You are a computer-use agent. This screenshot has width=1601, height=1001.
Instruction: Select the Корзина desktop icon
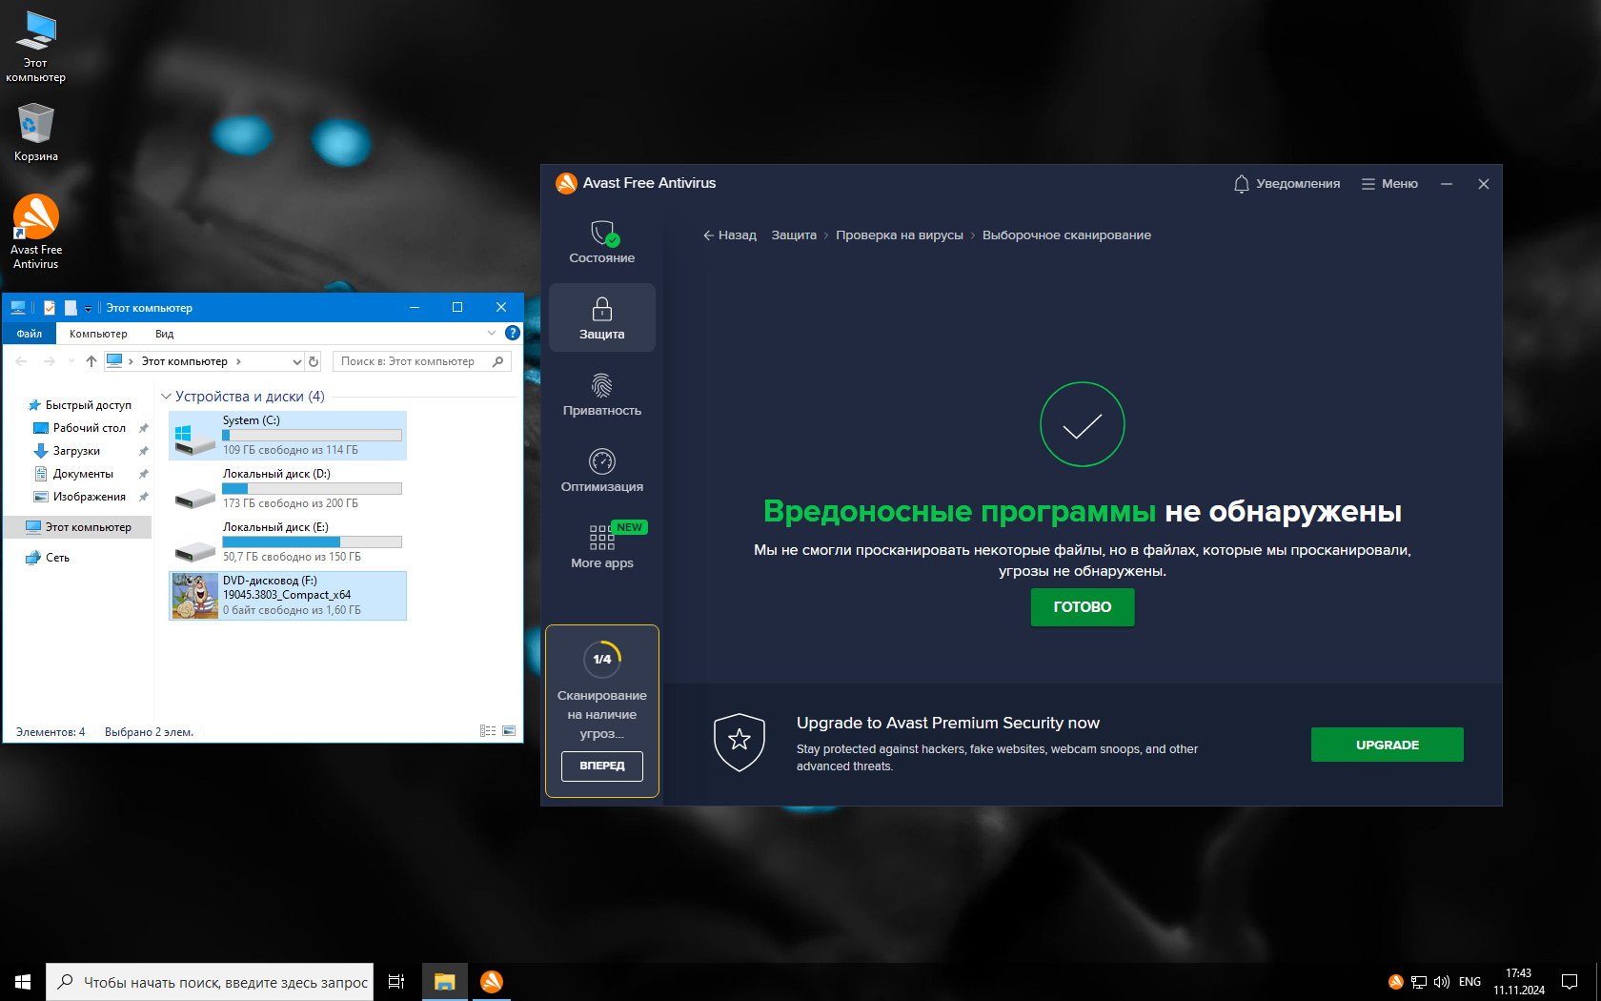(35, 133)
